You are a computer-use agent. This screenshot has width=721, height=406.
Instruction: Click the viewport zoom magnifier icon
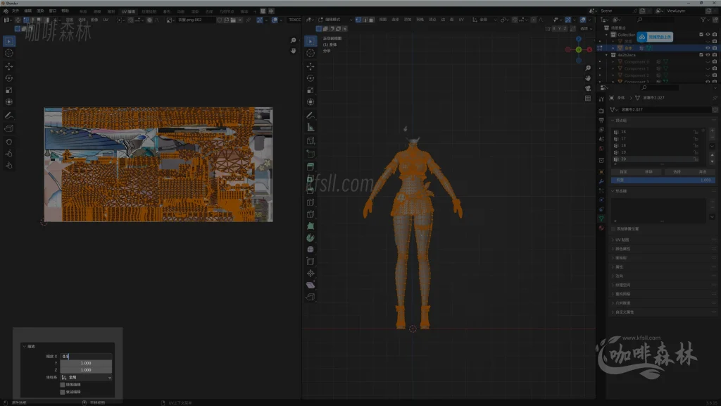pyautogui.click(x=588, y=68)
